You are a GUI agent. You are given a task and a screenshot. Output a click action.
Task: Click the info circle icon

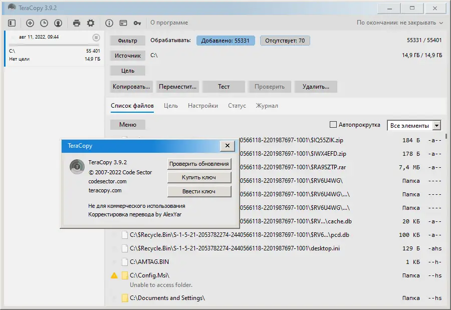pyautogui.click(x=109, y=23)
